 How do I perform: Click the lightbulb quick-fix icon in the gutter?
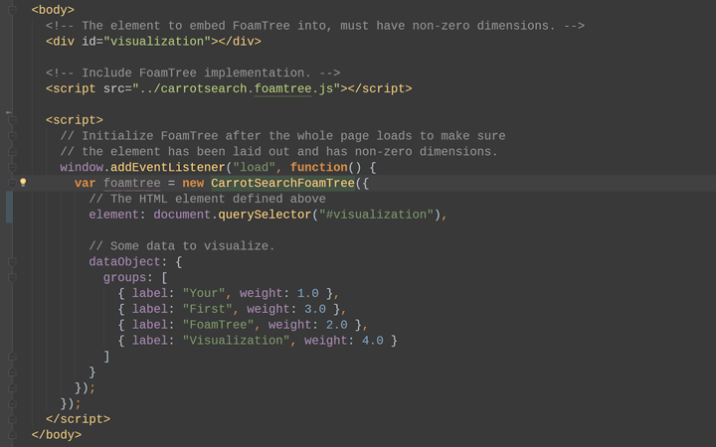(23, 183)
